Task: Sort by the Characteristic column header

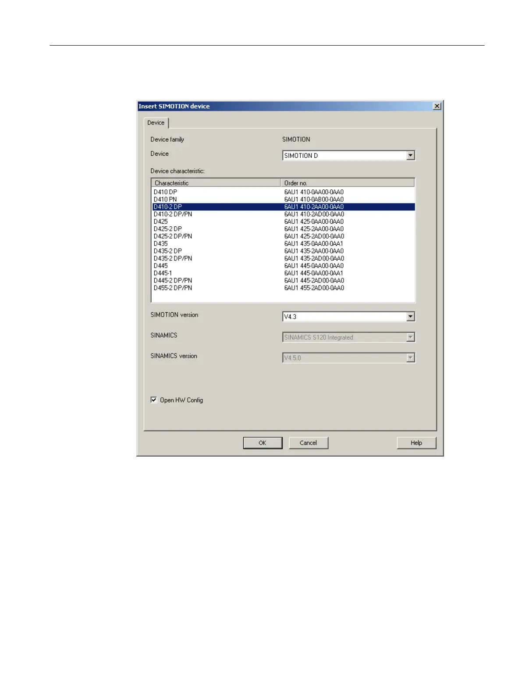Action: (x=216, y=183)
